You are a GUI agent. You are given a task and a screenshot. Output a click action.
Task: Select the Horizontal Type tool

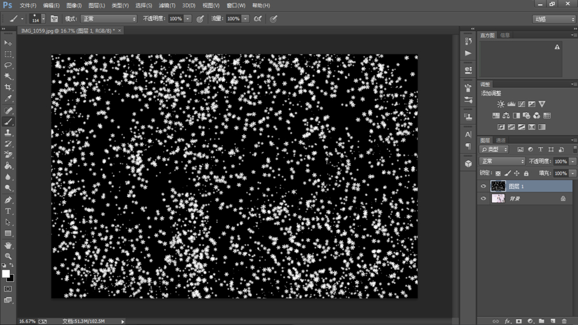pos(8,211)
